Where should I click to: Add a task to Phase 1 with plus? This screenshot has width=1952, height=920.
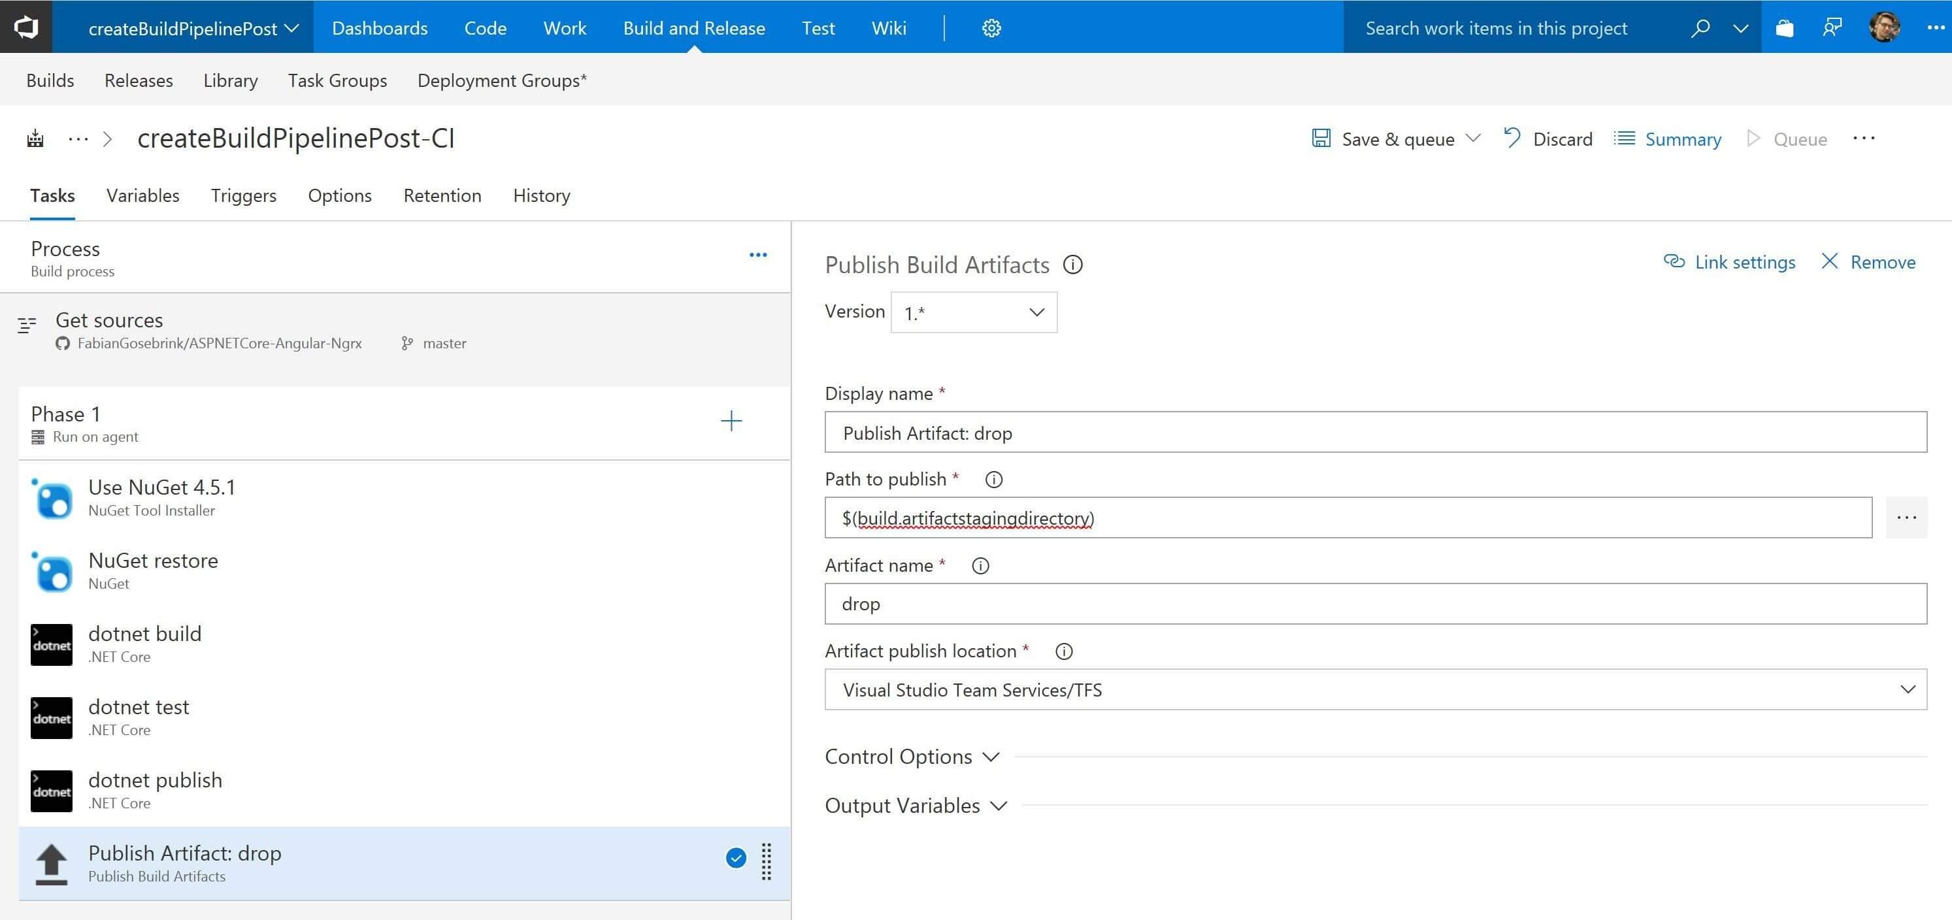coord(731,421)
